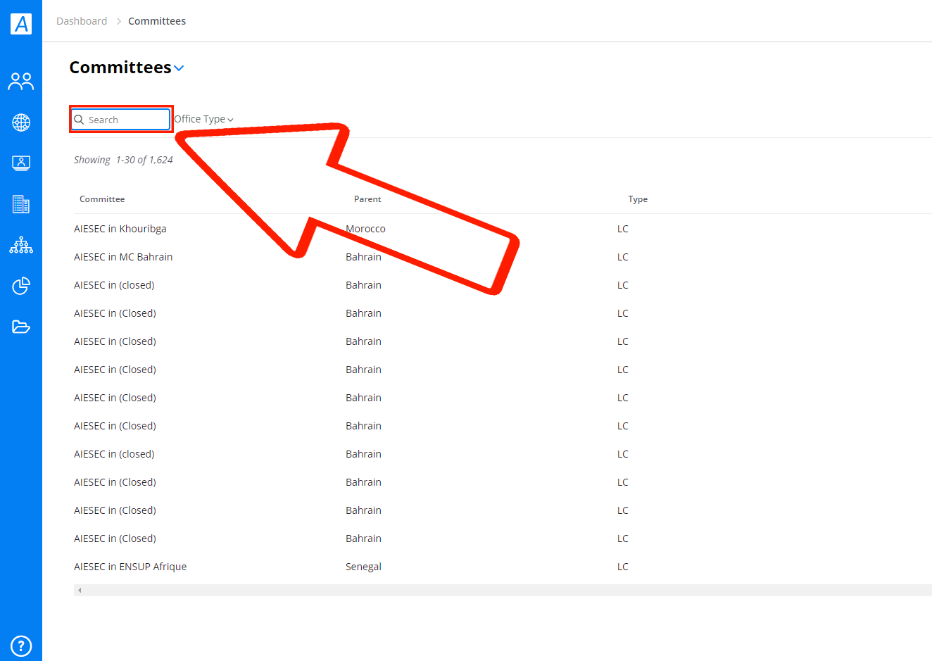Click the horizontal scrollbar left arrow
Viewport: 932px width, 661px height.
point(80,590)
